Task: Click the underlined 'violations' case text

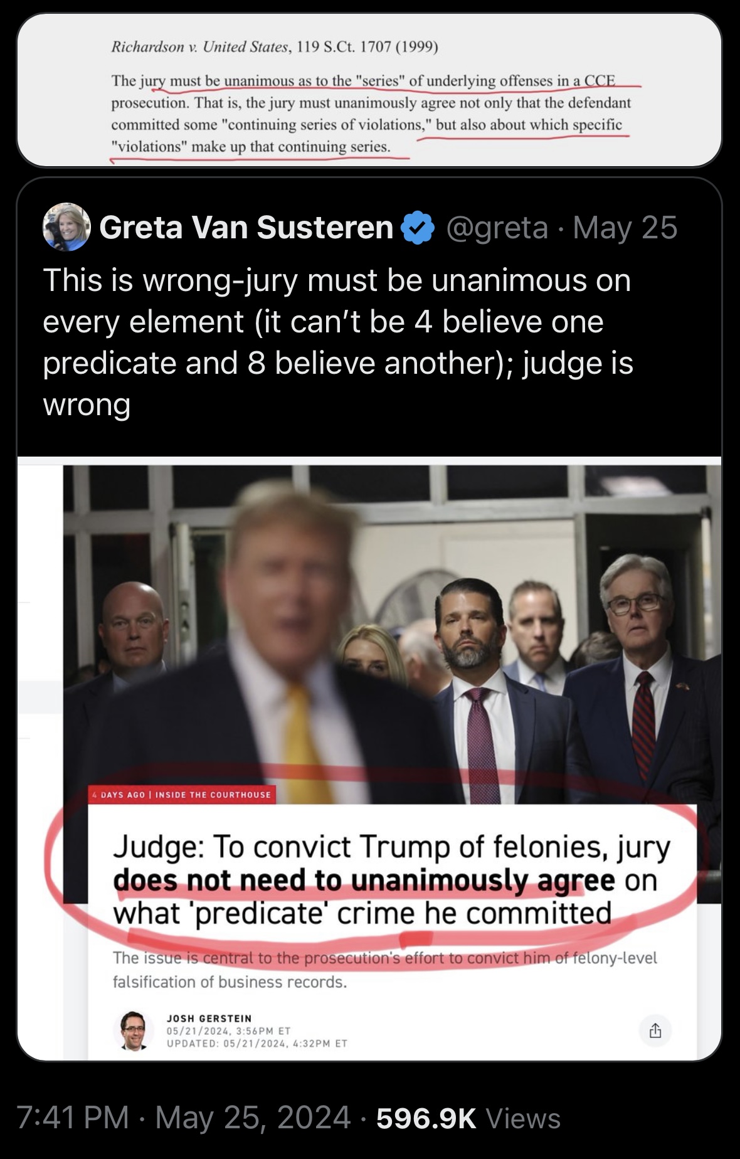Action: [251, 147]
